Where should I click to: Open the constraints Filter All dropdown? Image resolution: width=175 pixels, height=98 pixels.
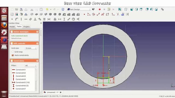pyautogui.click(x=31, y=66)
